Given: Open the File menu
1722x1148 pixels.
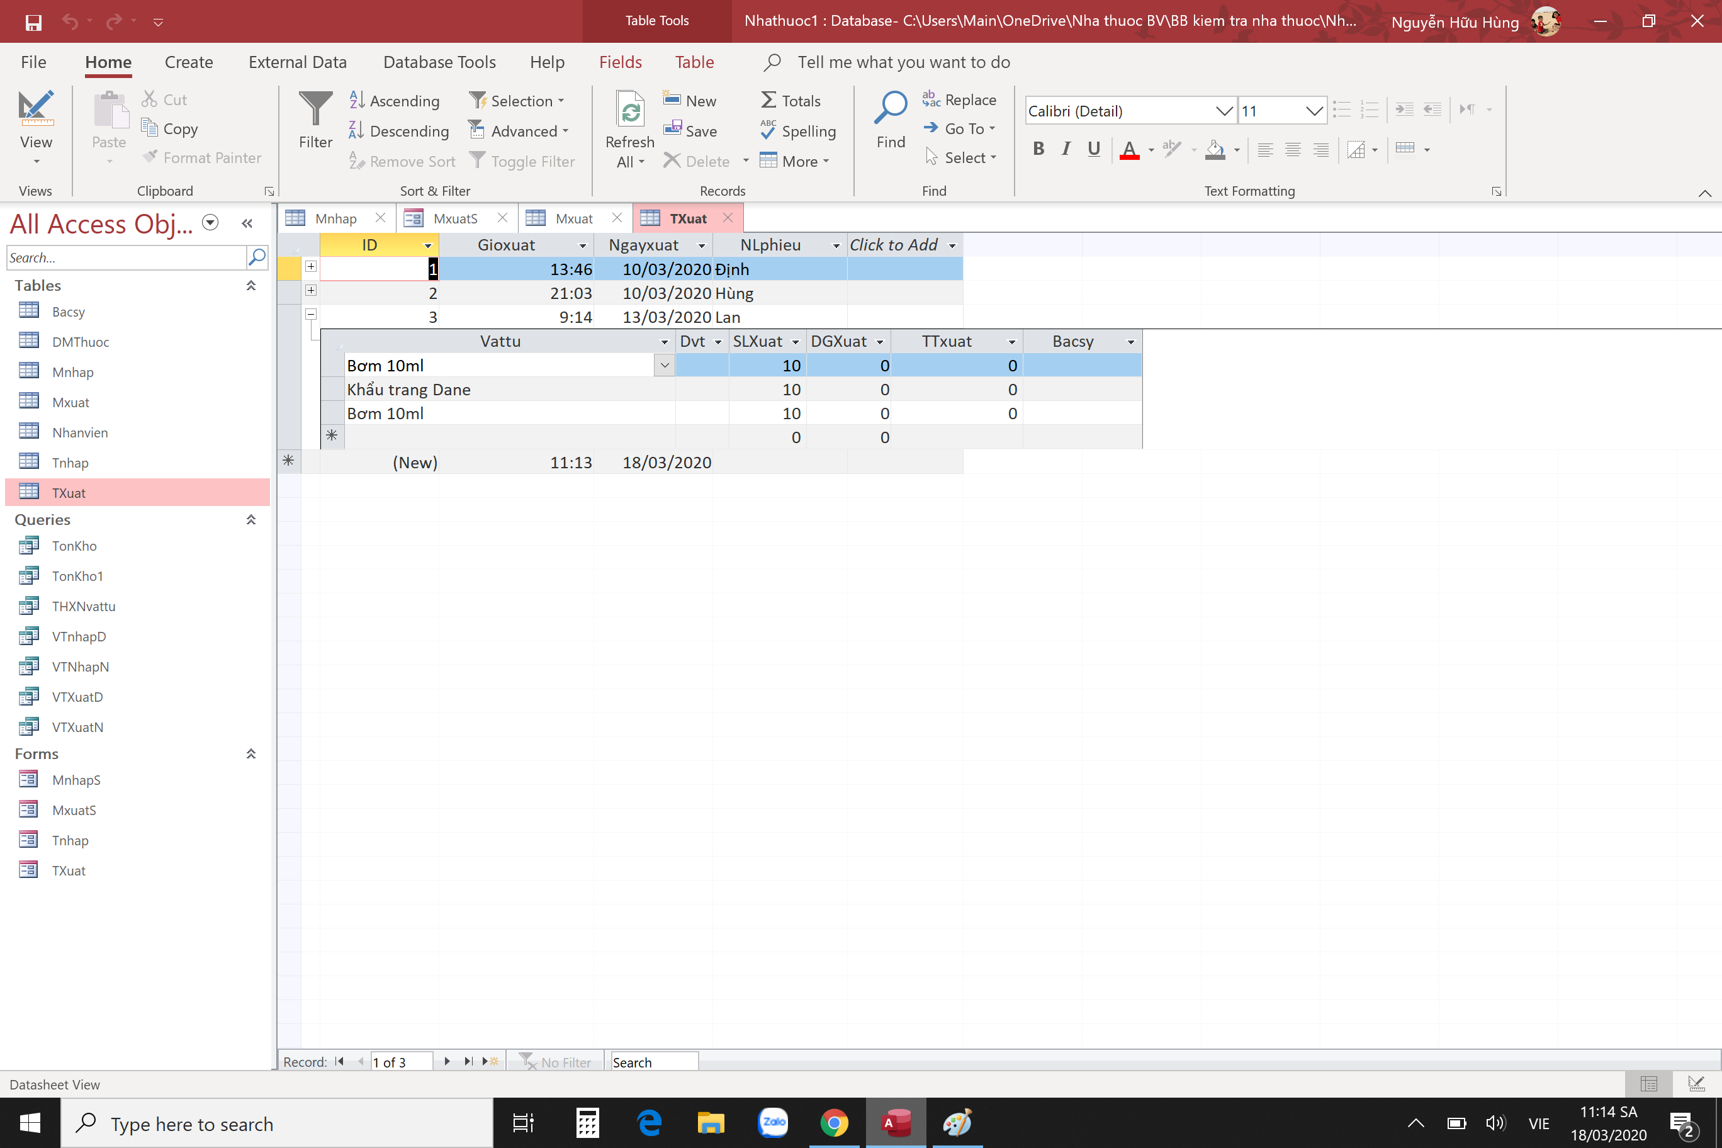Looking at the screenshot, I should 34,62.
